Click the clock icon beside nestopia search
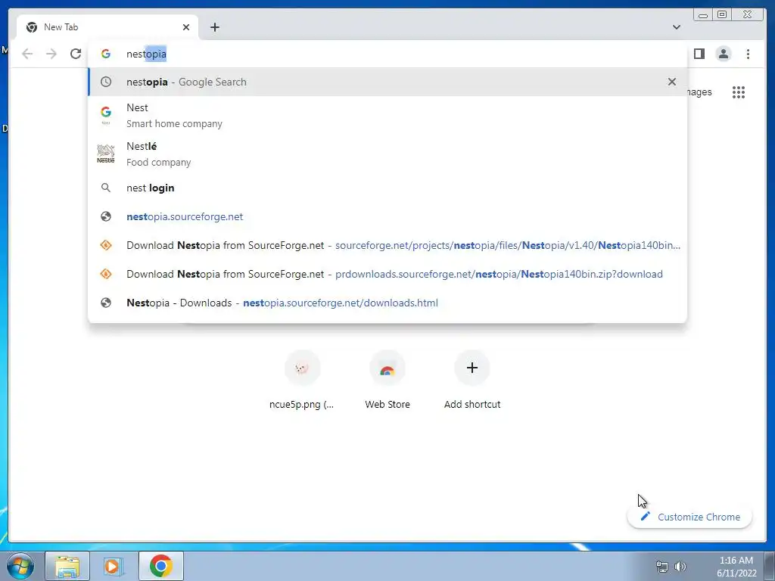 [x=106, y=82]
